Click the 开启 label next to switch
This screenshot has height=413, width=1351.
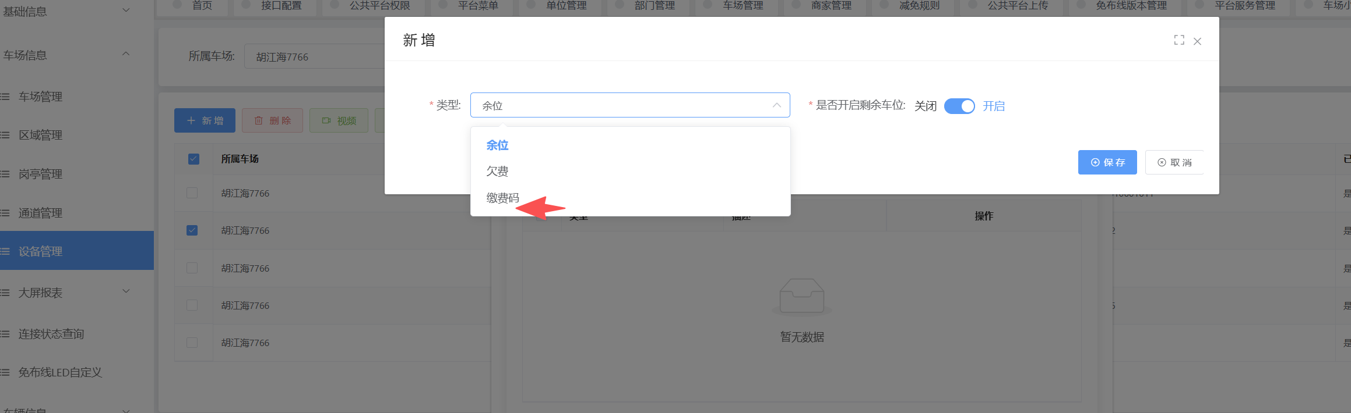994,106
